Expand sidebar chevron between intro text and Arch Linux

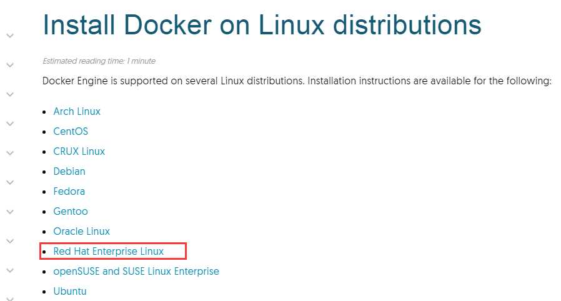[x=10, y=94]
